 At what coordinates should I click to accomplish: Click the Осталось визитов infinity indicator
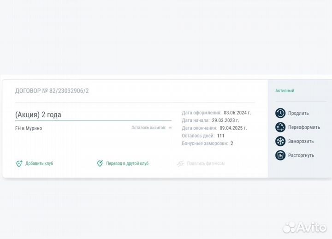(170, 128)
